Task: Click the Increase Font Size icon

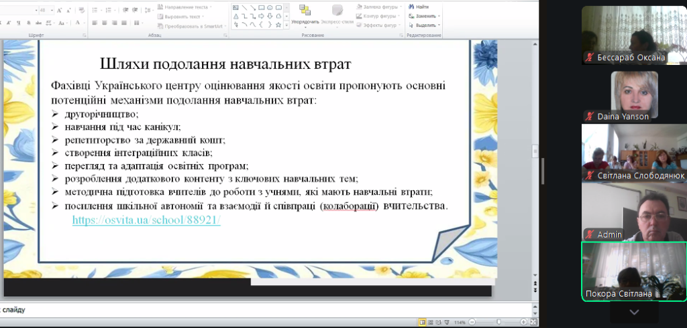Action: [60, 11]
